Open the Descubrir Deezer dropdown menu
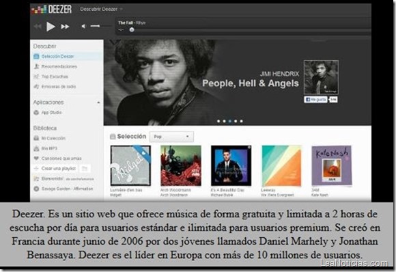 coord(101,10)
